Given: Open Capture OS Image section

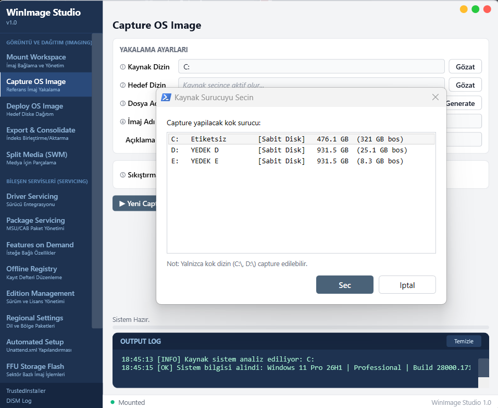Looking at the screenshot, I should point(46,85).
